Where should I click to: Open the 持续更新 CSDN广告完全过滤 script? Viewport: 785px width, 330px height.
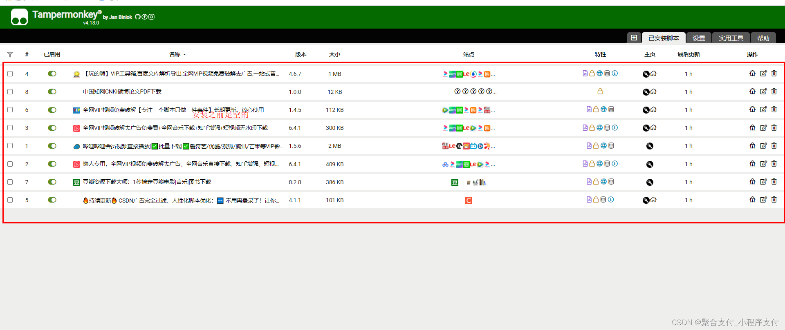[181, 201]
